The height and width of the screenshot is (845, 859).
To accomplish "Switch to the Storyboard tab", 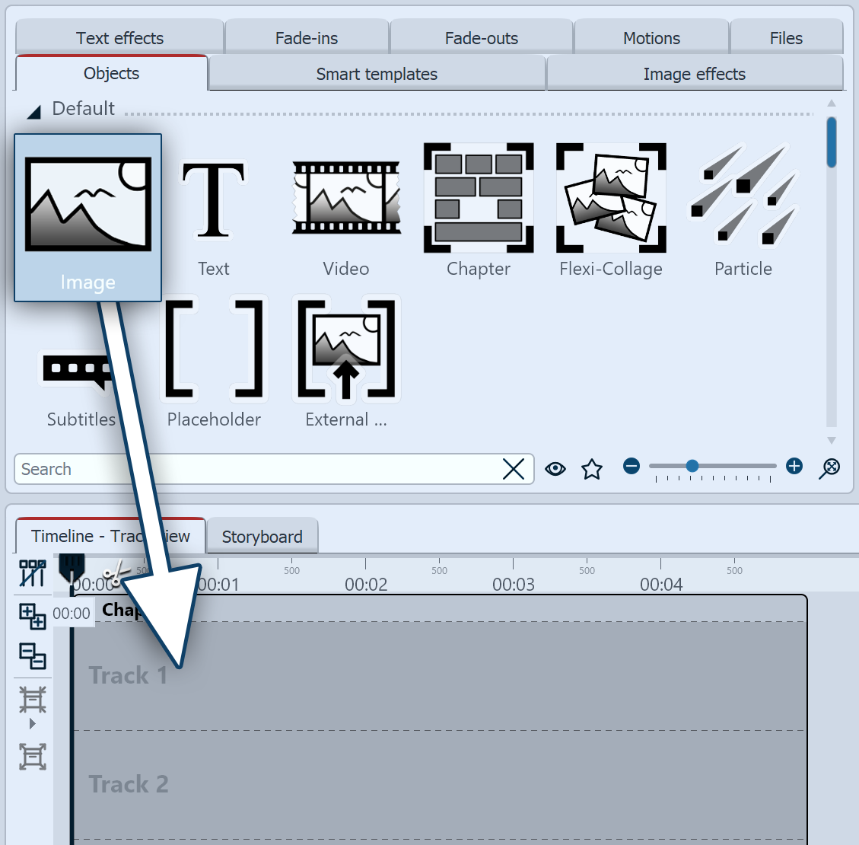I will pyautogui.click(x=262, y=536).
